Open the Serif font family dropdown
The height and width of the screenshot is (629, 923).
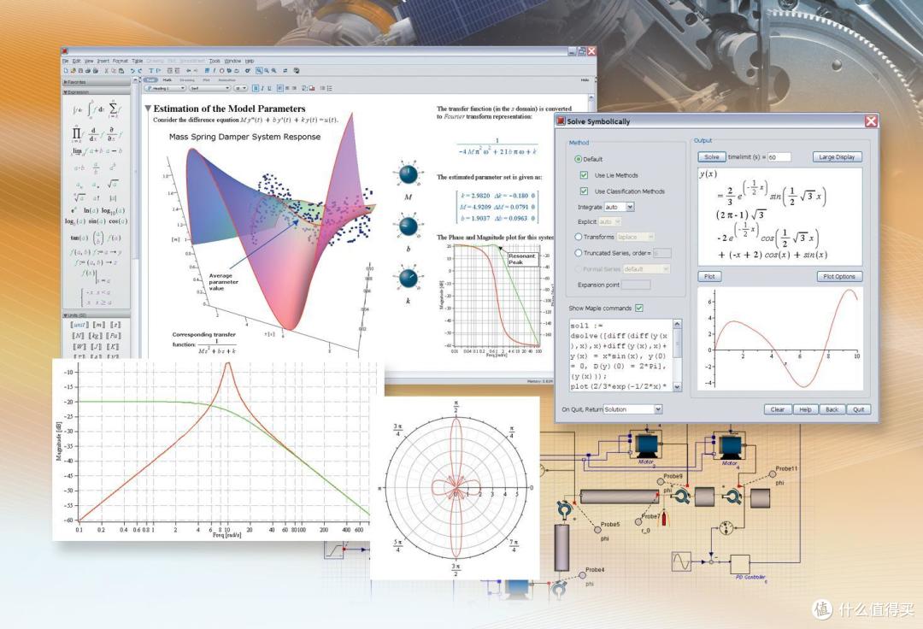tap(210, 88)
